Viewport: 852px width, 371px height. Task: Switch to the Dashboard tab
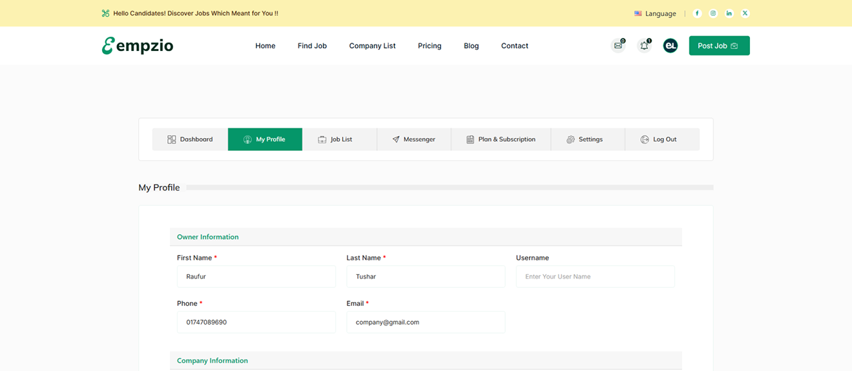[190, 139]
